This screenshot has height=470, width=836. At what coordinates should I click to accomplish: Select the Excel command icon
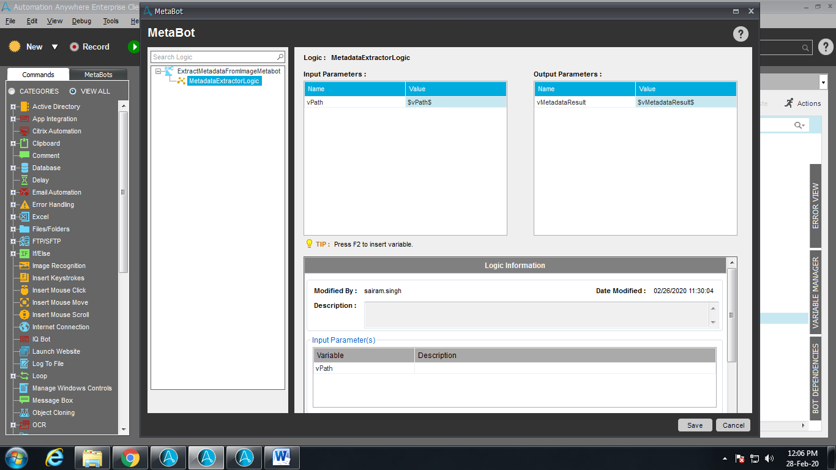pos(24,217)
